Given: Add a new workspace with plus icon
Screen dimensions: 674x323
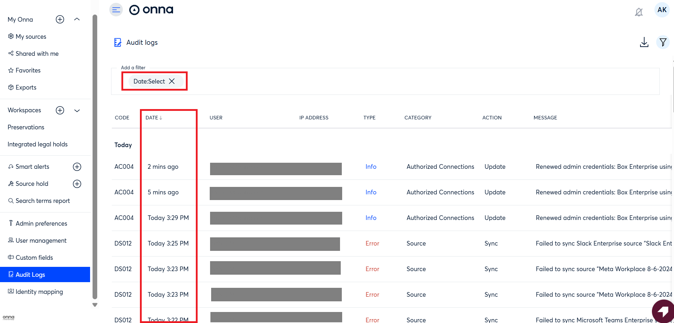Looking at the screenshot, I should pos(60,111).
